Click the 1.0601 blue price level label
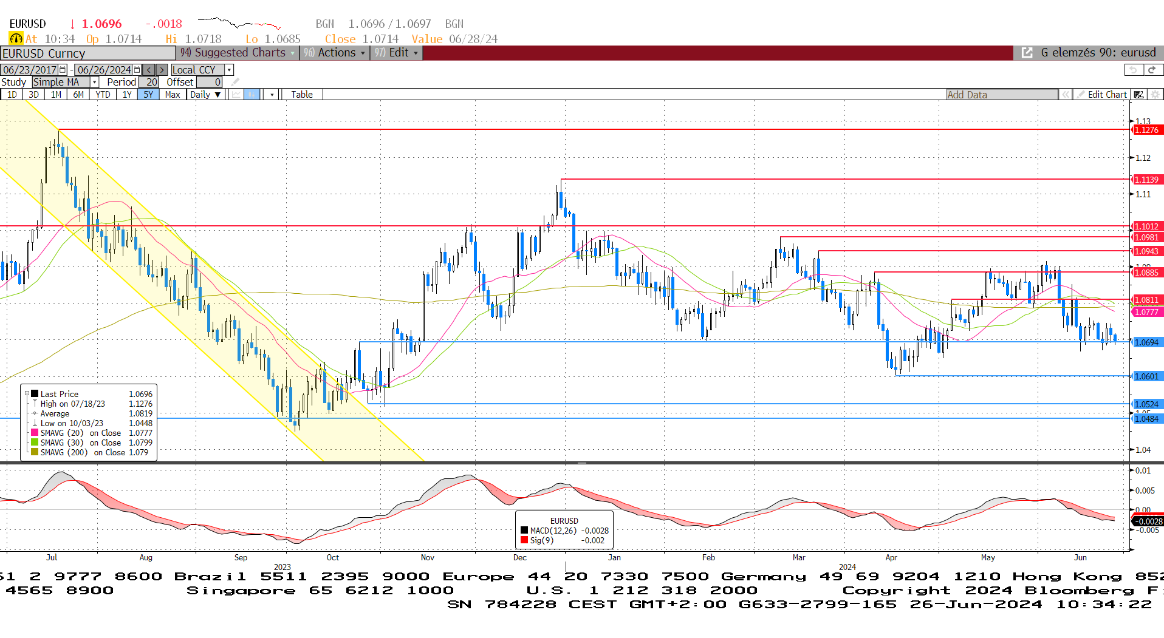 click(x=1147, y=376)
